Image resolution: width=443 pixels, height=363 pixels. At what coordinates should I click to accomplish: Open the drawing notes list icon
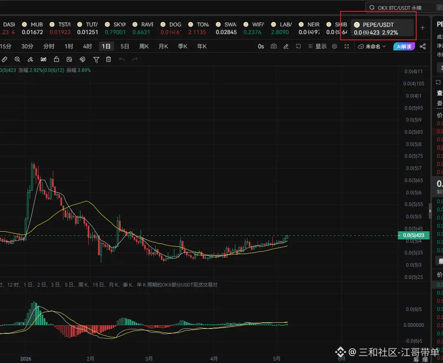pyautogui.click(x=69, y=59)
